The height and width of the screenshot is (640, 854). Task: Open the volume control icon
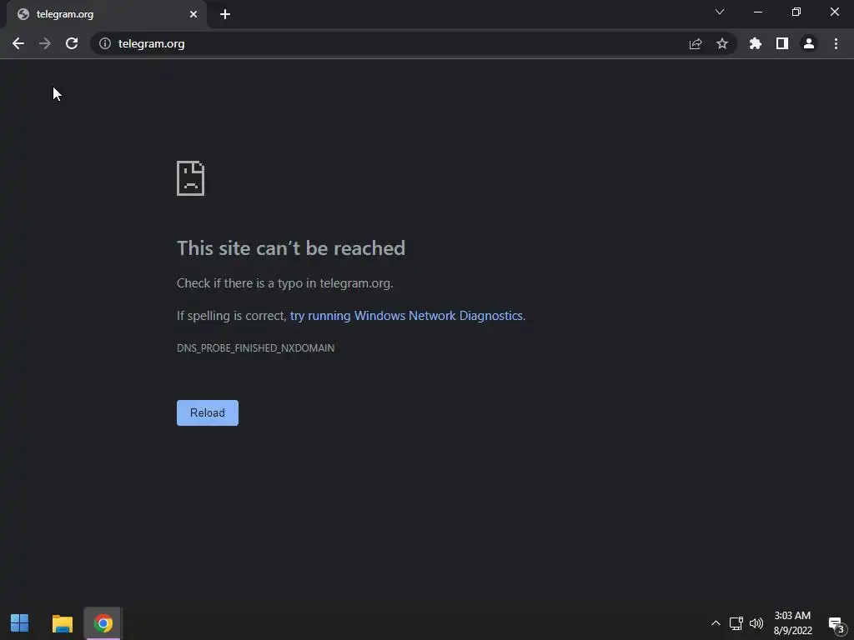coord(756,623)
